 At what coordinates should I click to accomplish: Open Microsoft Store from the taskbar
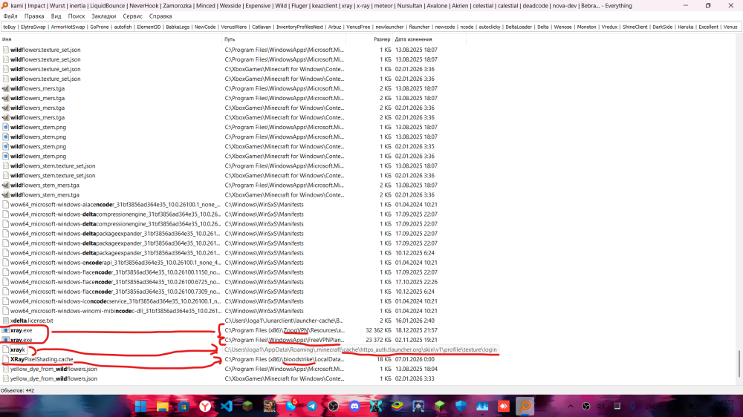(184, 406)
